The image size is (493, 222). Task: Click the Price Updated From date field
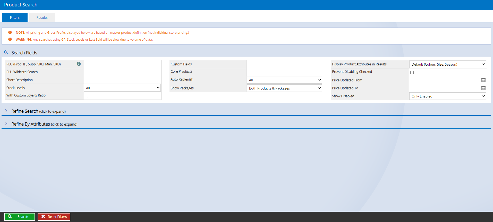click(445, 80)
